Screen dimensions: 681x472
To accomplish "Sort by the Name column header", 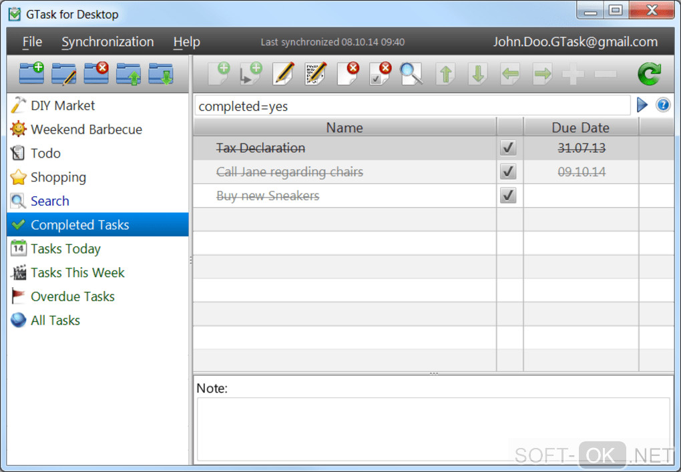I will click(x=345, y=128).
